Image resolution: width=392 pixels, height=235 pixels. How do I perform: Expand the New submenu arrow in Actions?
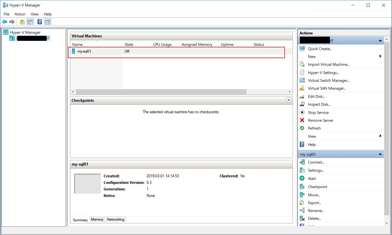pos(380,56)
